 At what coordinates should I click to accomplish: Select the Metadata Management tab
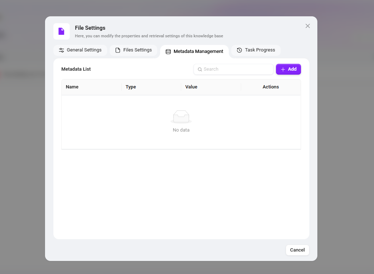[194, 51]
